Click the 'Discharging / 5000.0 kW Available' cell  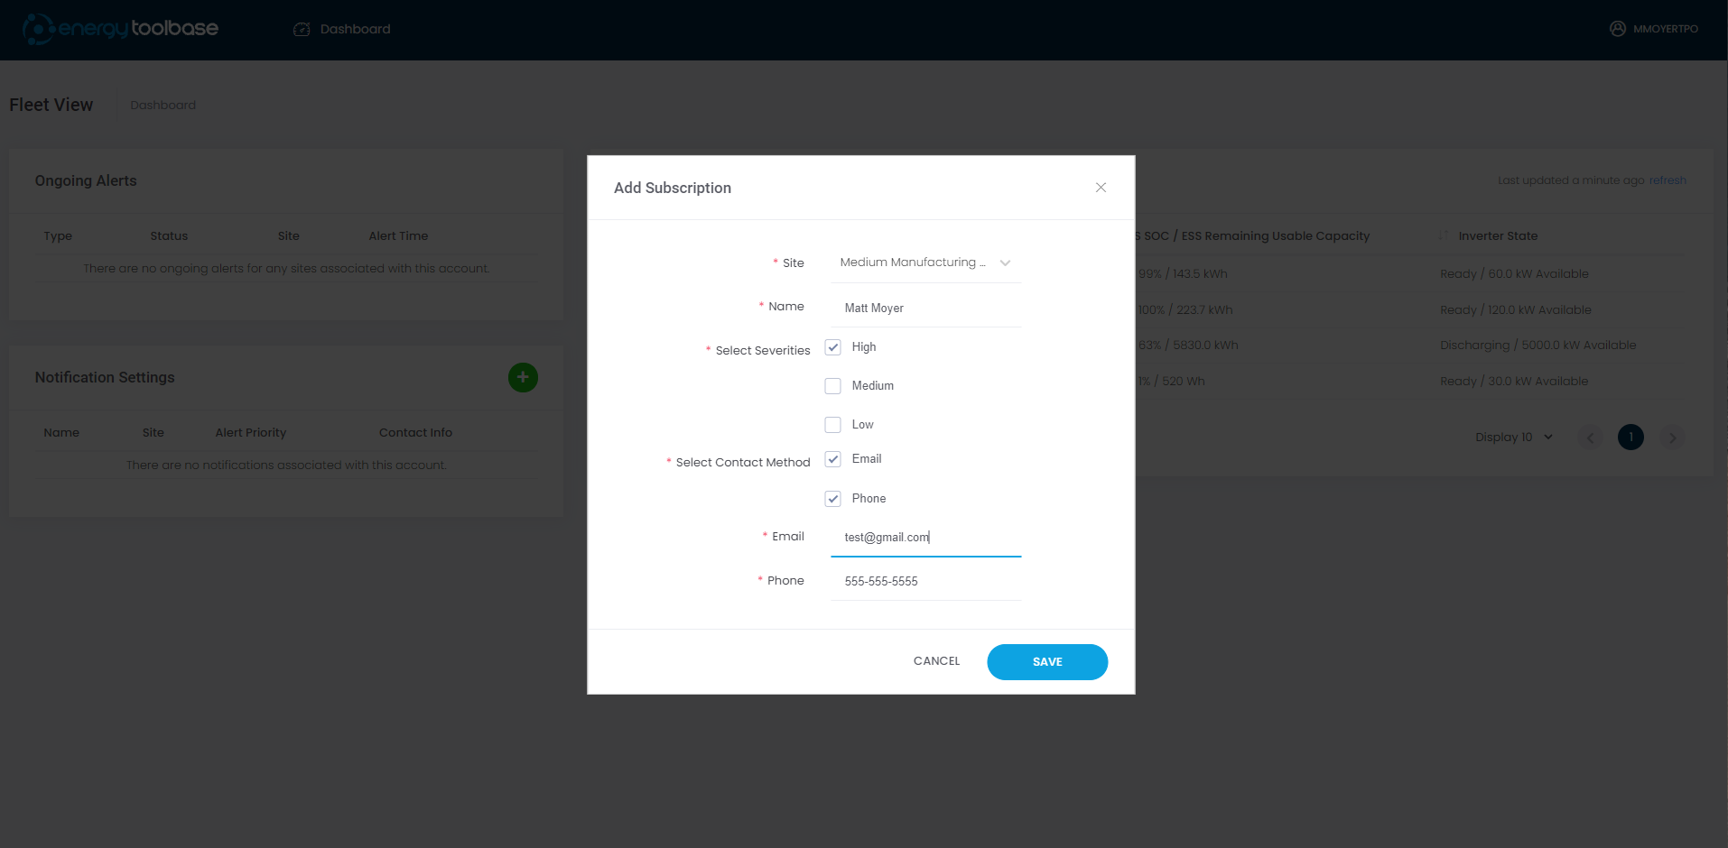point(1538,346)
